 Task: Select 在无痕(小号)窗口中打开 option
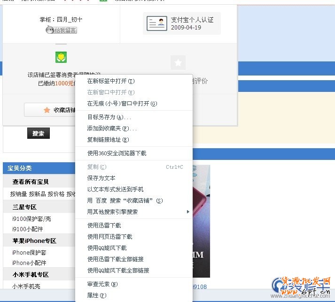(x=134, y=104)
